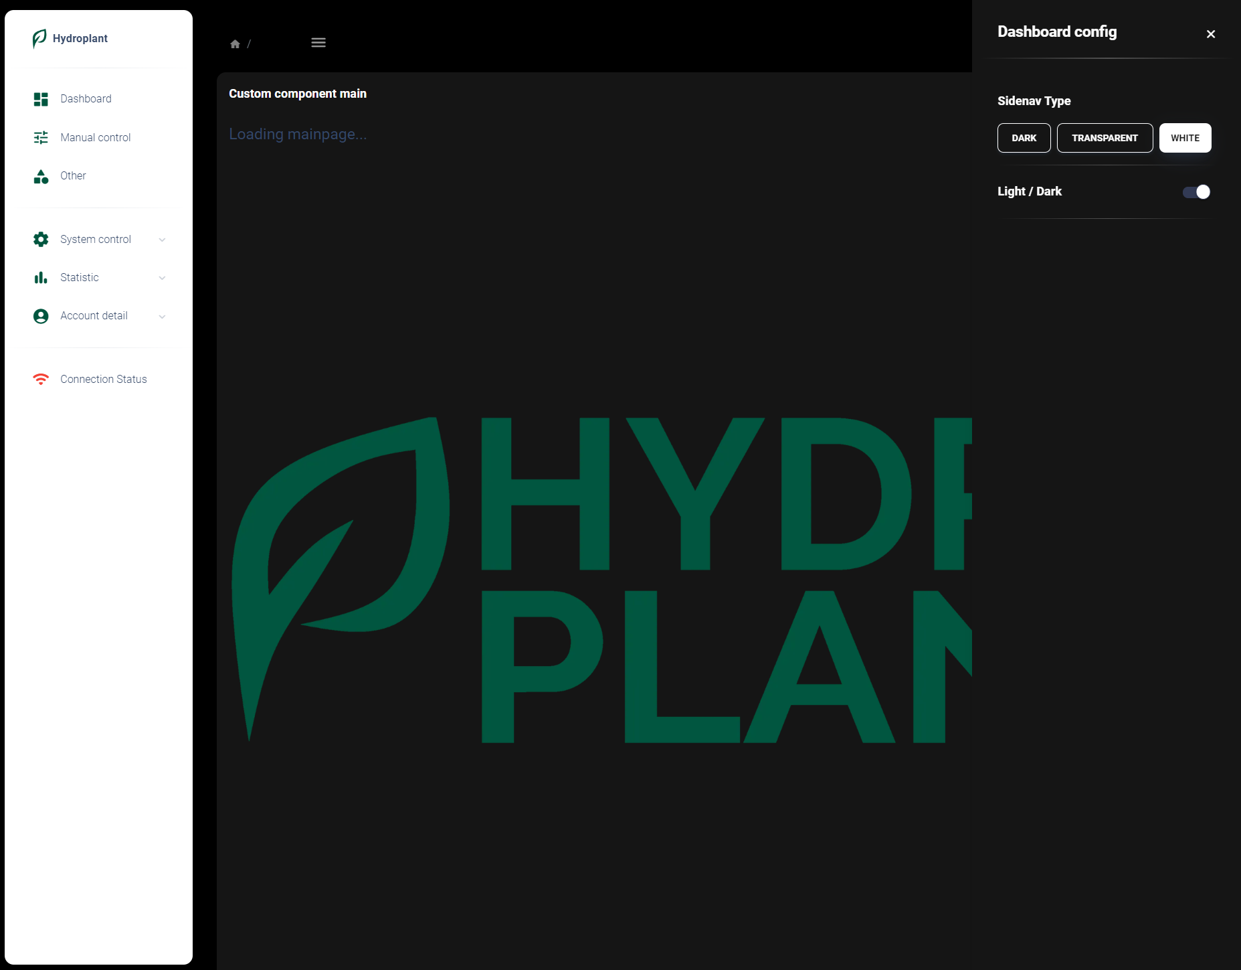This screenshot has height=970, width=1241.
Task: Open the hamburger navigation menu
Action: click(x=318, y=42)
